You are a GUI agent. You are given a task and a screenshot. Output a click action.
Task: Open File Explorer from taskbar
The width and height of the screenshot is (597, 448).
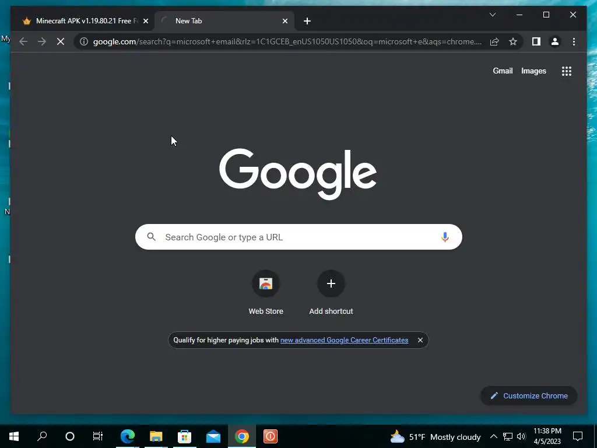tap(156, 436)
